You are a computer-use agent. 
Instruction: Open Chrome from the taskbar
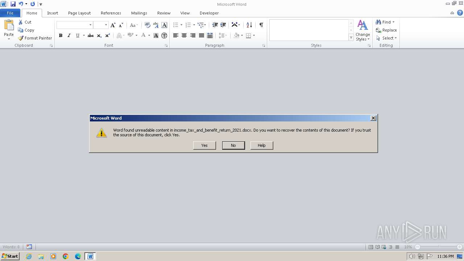[66, 256]
